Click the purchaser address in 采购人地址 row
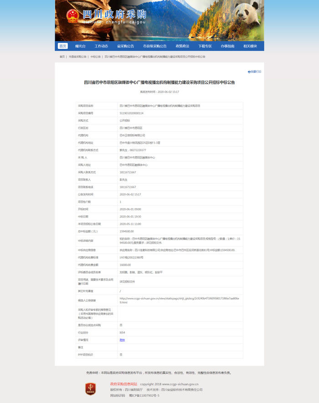This screenshot has height=403, width=319. (134, 165)
